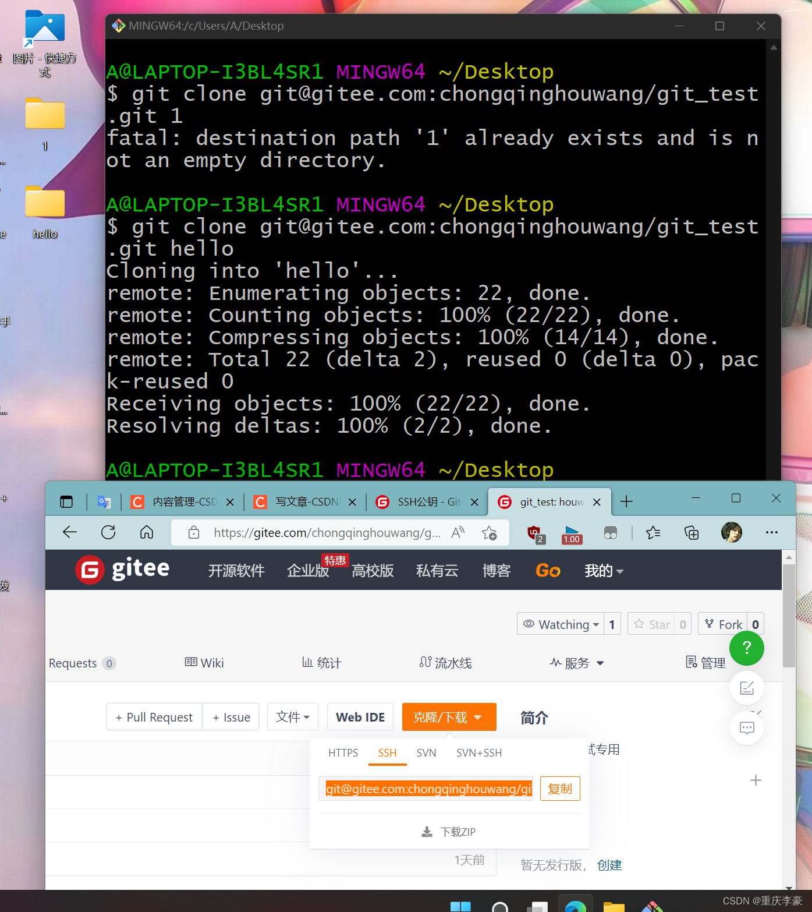Click 下载ZIP

(x=449, y=832)
